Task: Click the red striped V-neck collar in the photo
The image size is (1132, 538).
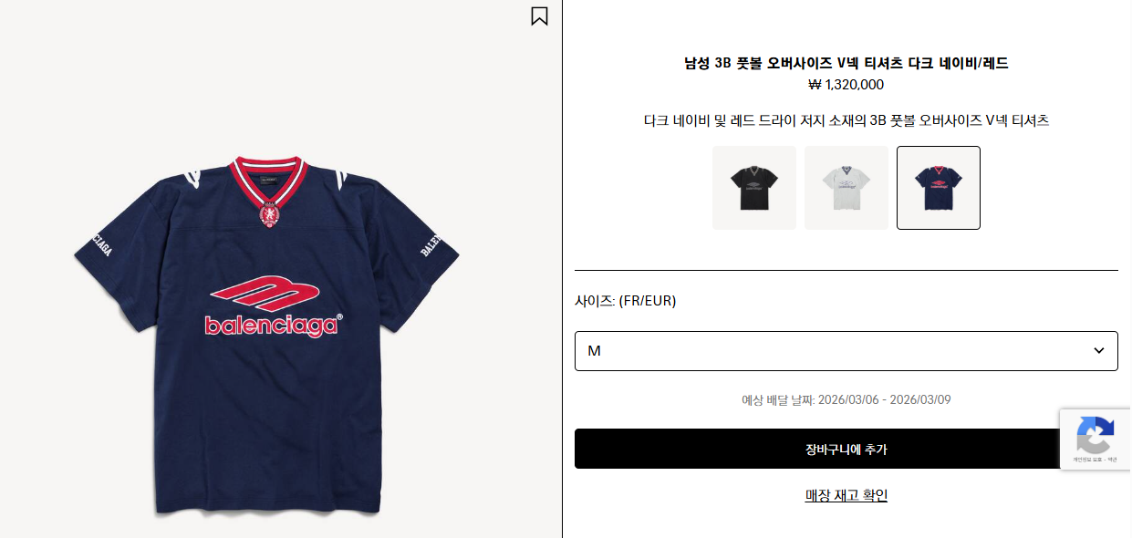Action: pyautogui.click(x=269, y=178)
